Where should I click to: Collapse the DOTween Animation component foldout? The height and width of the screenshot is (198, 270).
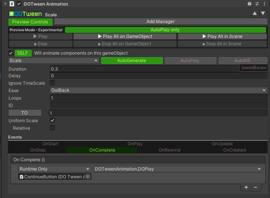click(5, 4)
